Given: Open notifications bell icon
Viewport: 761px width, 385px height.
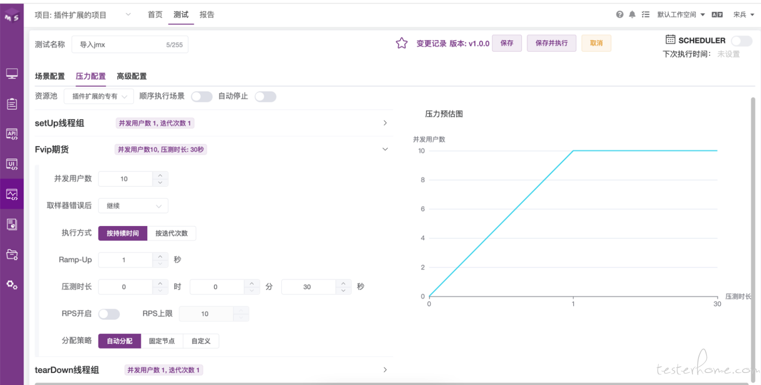Looking at the screenshot, I should [x=632, y=14].
